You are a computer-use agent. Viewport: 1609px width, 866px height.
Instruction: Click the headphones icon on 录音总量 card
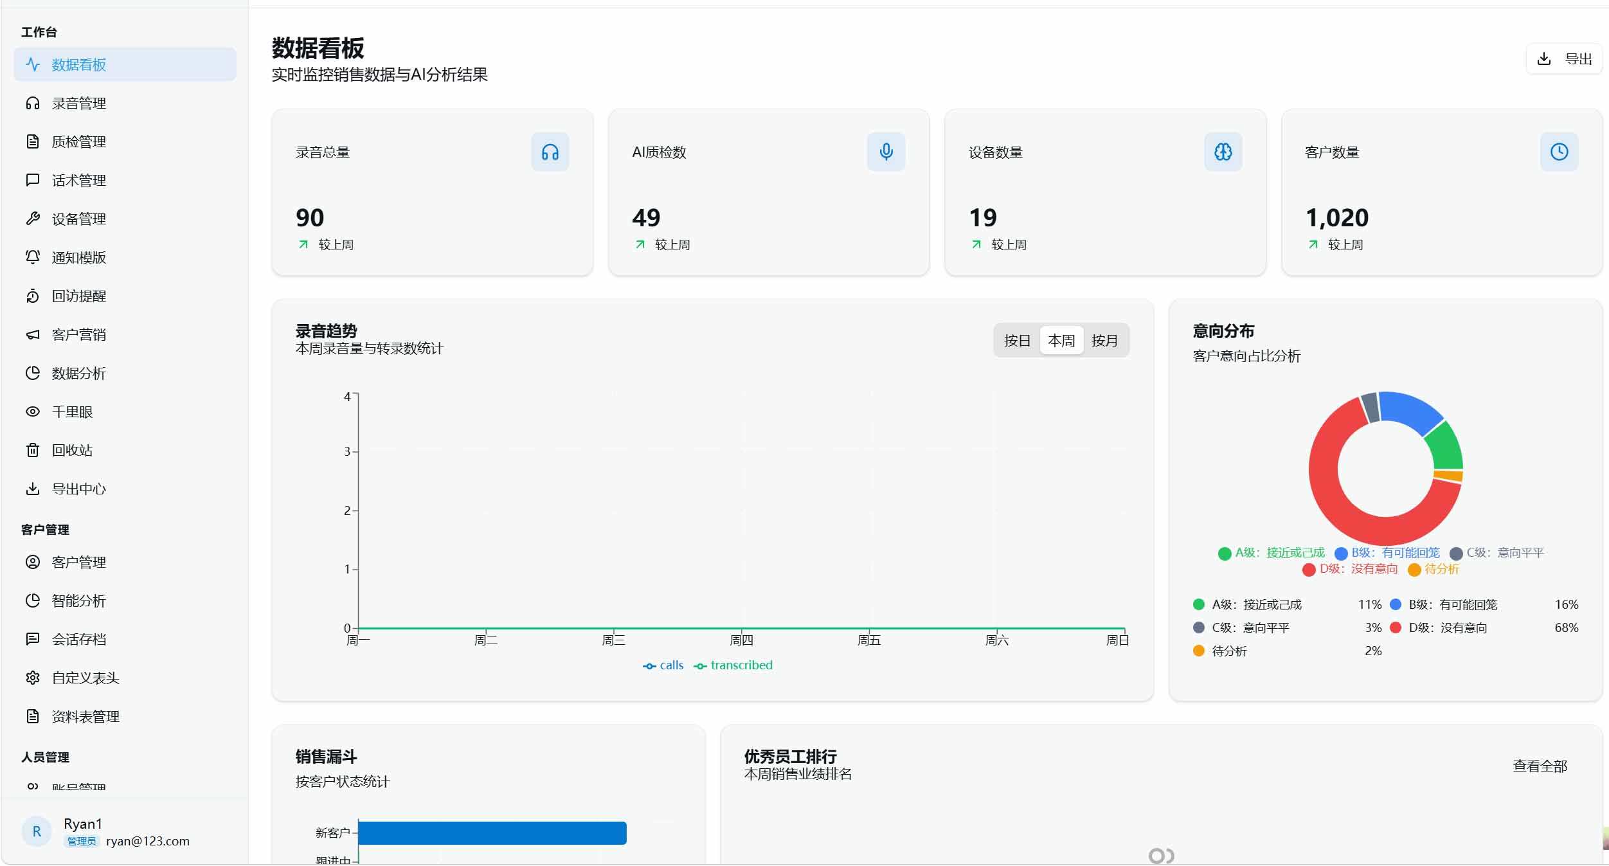coord(550,152)
